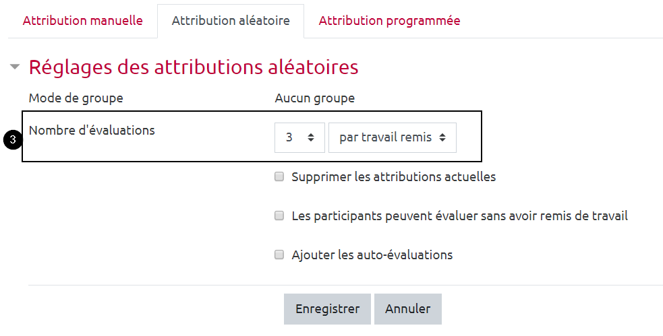
Task: Click the Aucun groupe value text
Action: click(x=315, y=98)
